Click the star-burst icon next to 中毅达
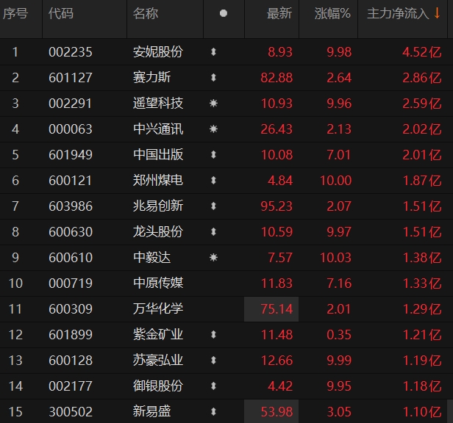This screenshot has height=423, width=453. click(x=213, y=257)
